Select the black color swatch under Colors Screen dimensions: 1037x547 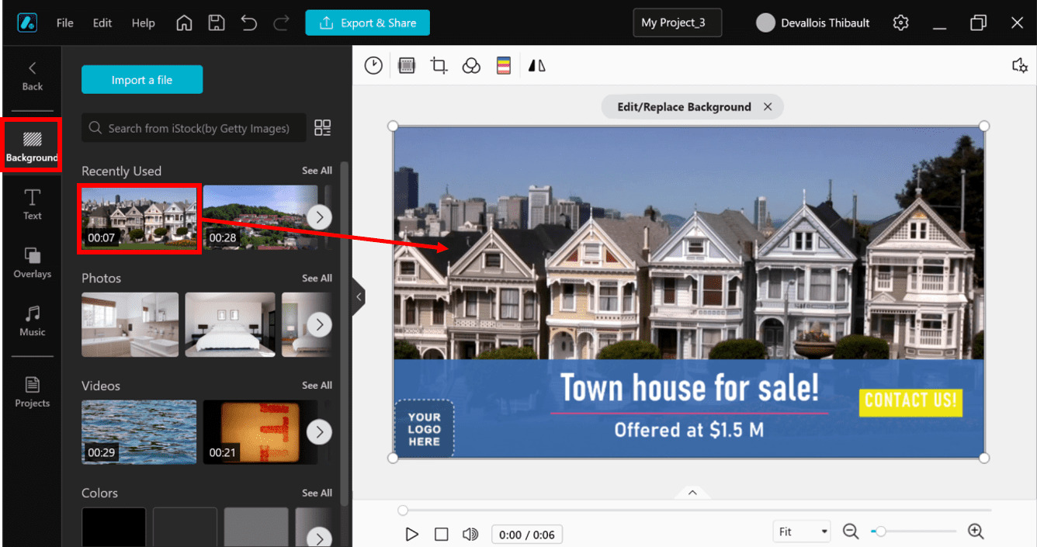coord(113,528)
